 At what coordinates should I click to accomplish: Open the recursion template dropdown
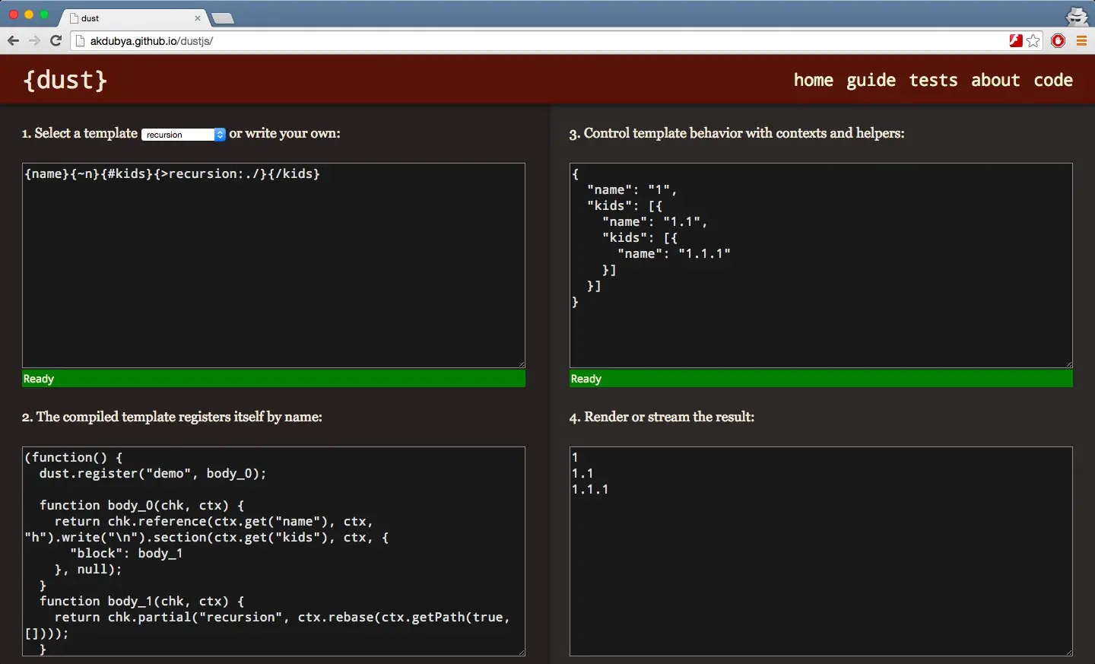[x=184, y=135]
